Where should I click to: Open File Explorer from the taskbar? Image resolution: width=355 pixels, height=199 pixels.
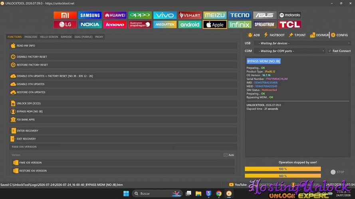198,193
